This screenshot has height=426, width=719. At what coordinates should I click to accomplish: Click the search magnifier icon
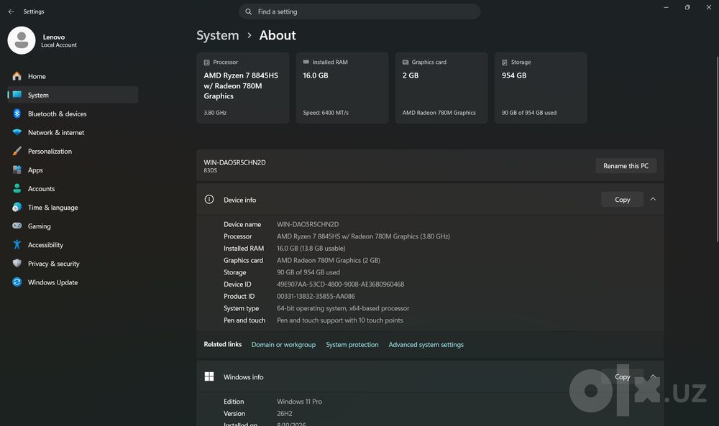(x=248, y=11)
